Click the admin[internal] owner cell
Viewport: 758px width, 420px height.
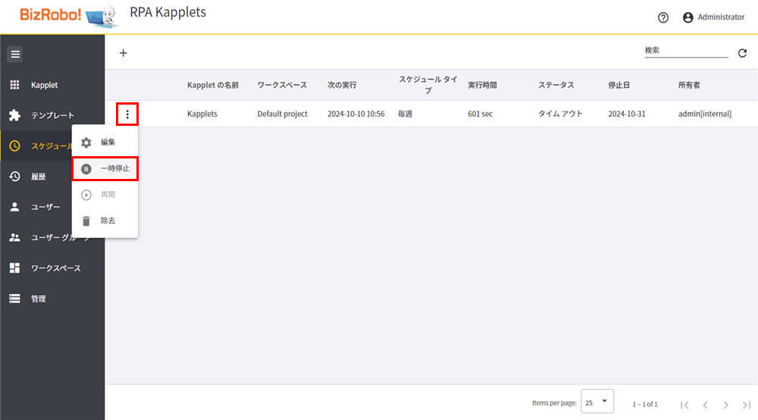[705, 114]
